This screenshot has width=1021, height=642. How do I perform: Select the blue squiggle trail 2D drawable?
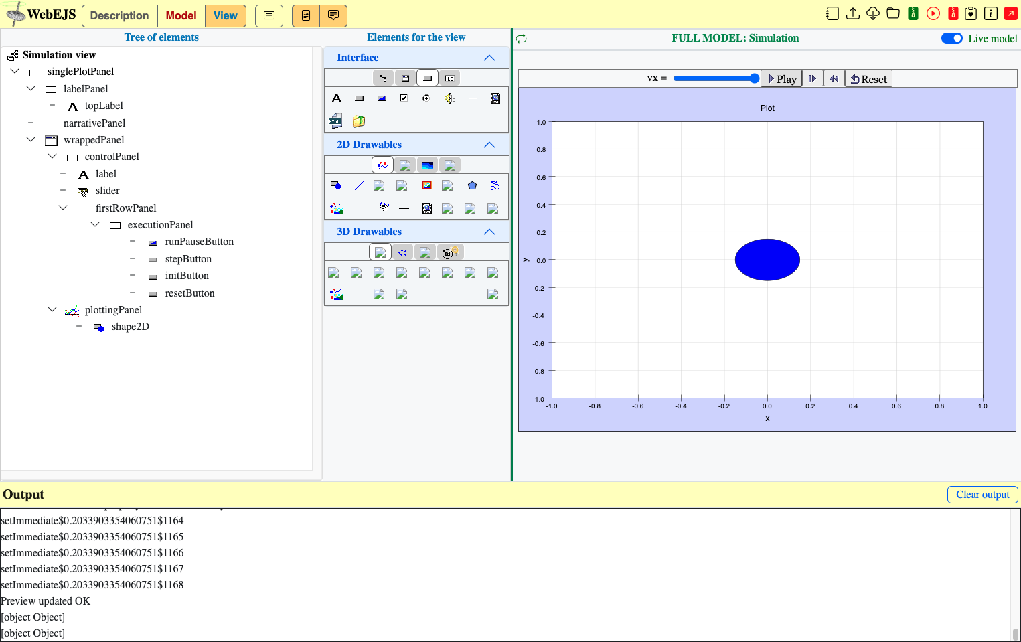pyautogui.click(x=495, y=185)
